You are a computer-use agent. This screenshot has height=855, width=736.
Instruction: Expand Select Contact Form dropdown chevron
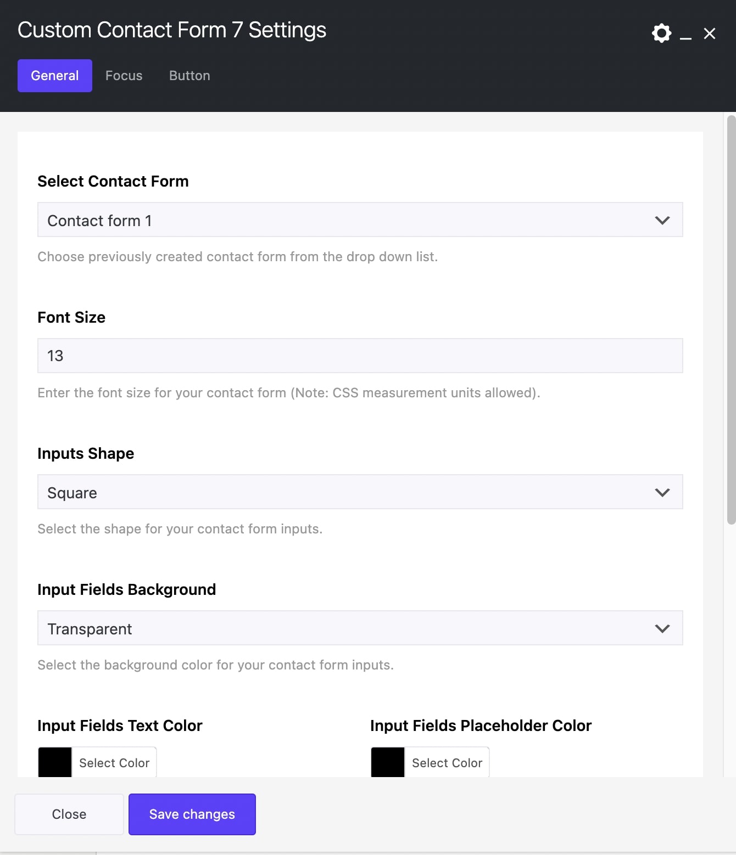pyautogui.click(x=662, y=220)
